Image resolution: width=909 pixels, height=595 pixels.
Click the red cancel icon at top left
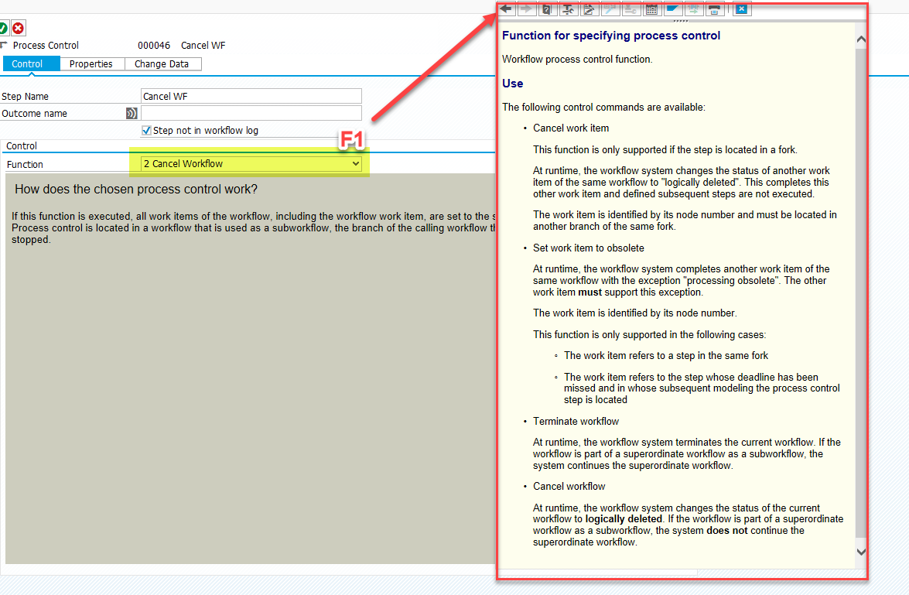coord(18,28)
